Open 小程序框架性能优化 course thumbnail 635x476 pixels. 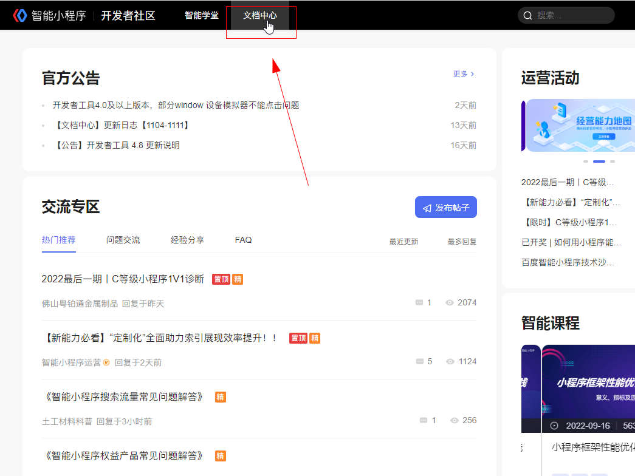click(588, 389)
